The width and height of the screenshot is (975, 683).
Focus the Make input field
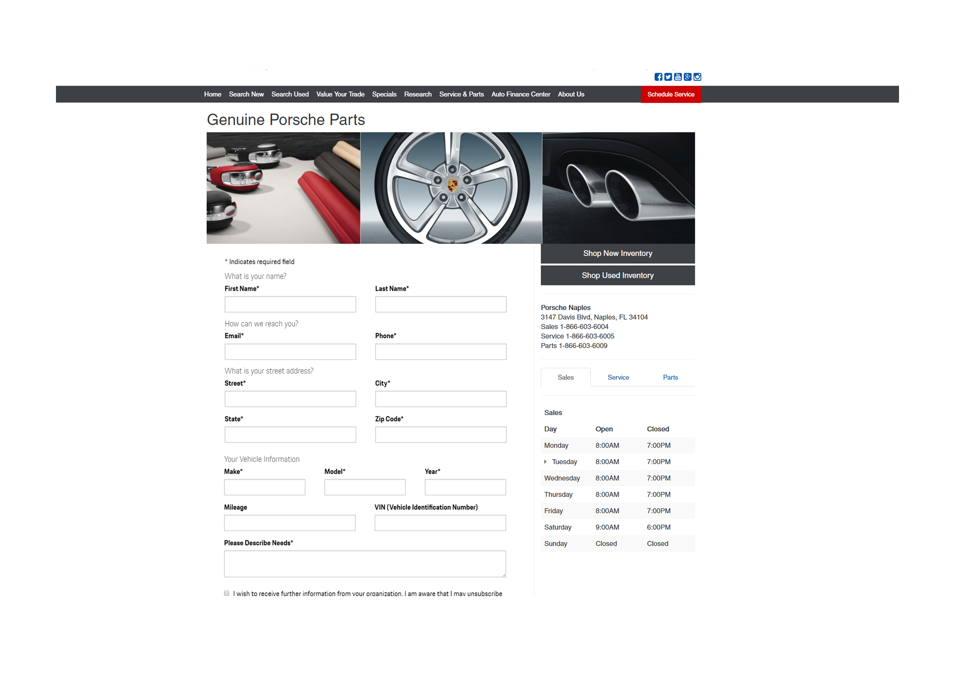(x=264, y=487)
